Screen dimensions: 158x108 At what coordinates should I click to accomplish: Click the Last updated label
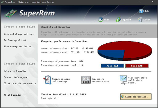point(50,98)
